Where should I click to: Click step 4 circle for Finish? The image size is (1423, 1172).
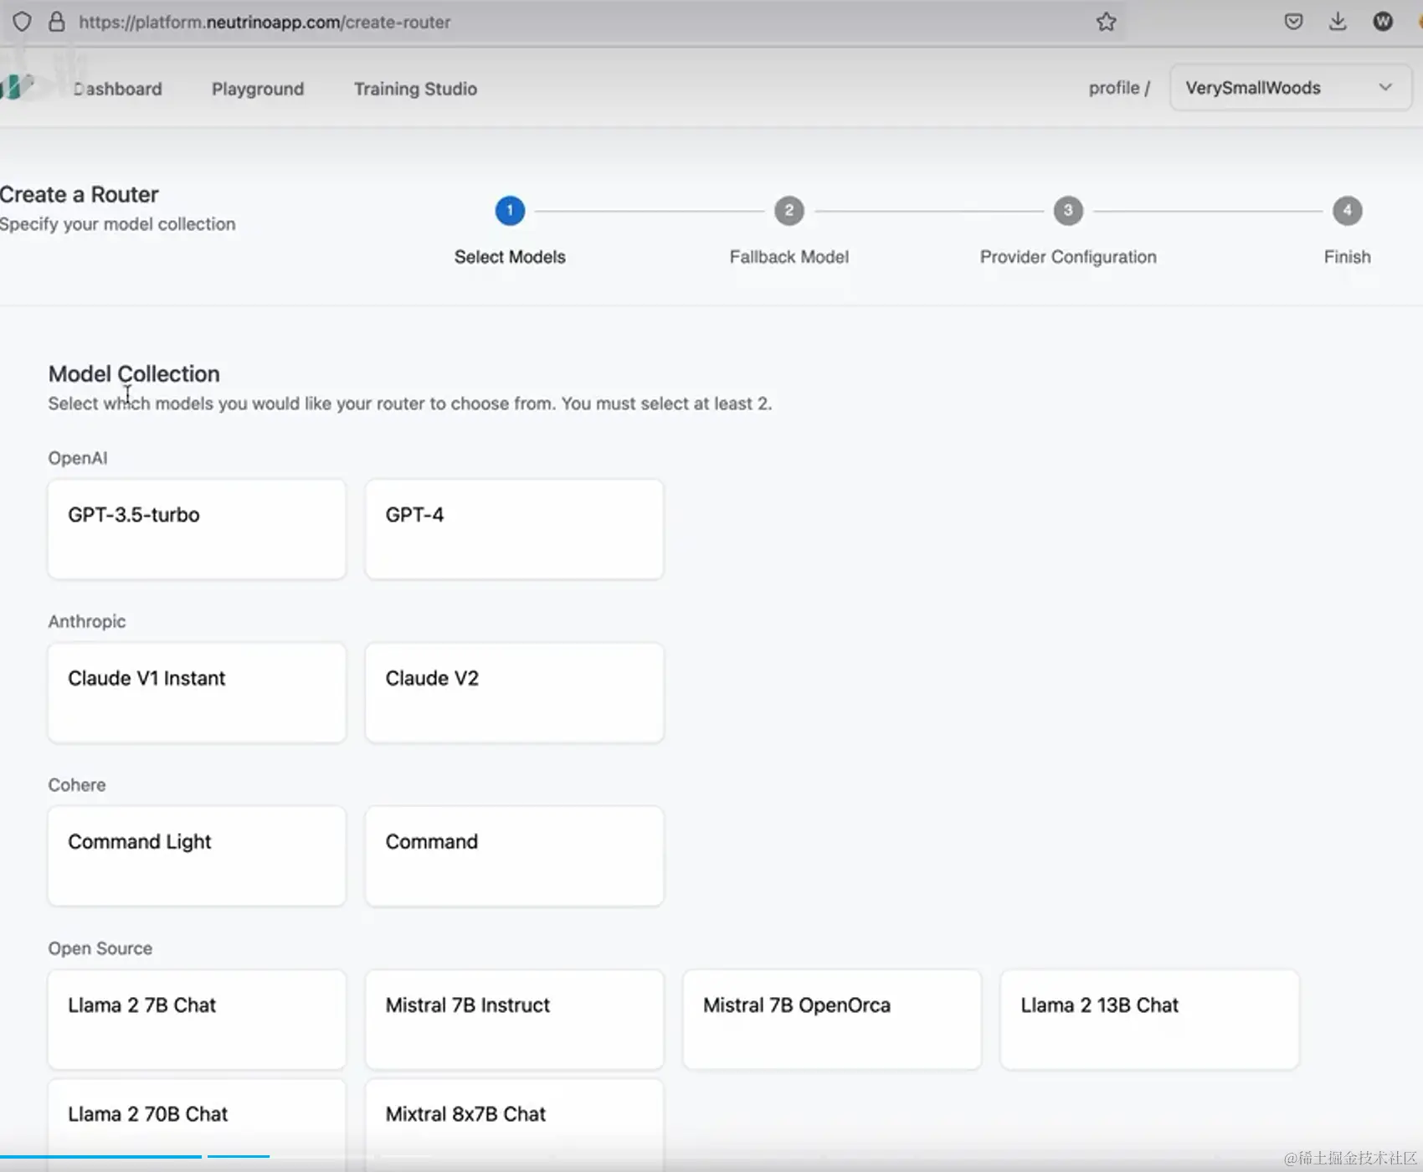pos(1348,211)
